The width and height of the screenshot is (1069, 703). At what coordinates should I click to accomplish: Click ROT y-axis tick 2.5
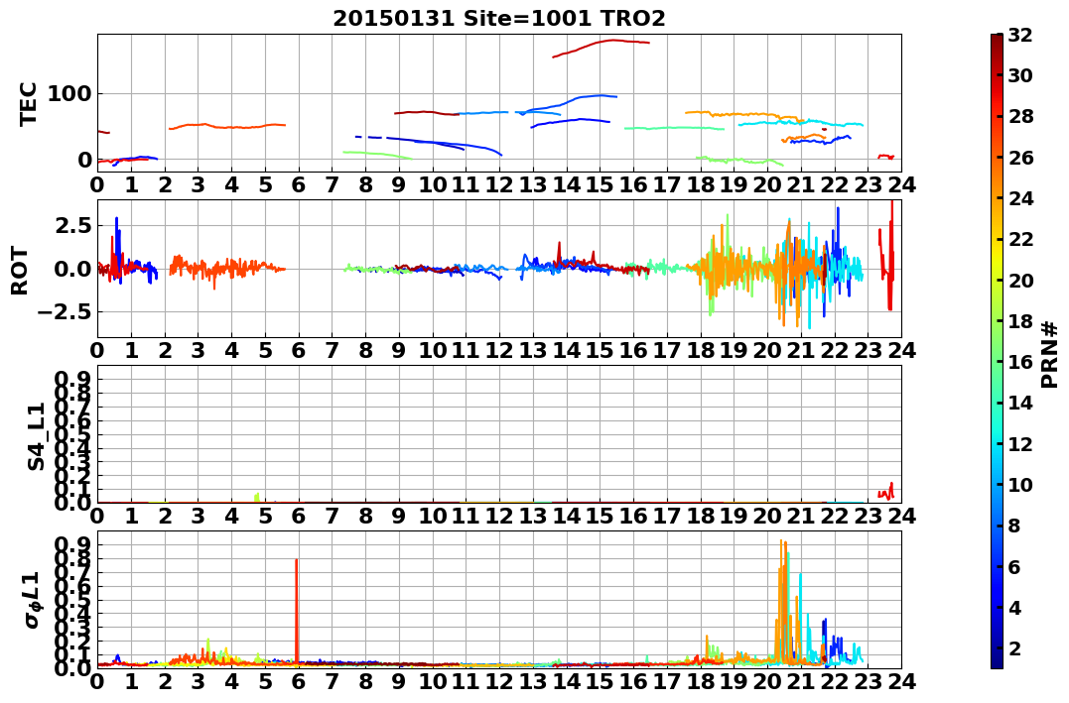[x=72, y=225]
